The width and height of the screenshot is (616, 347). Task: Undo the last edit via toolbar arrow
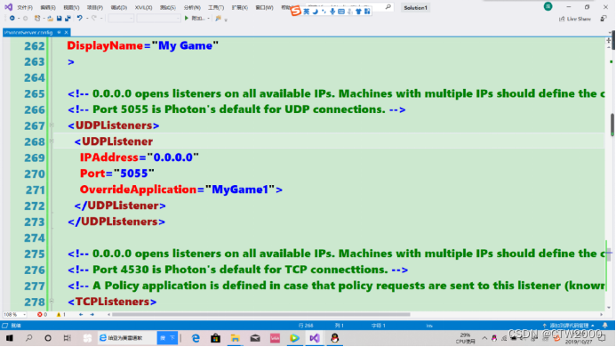tap(79, 18)
